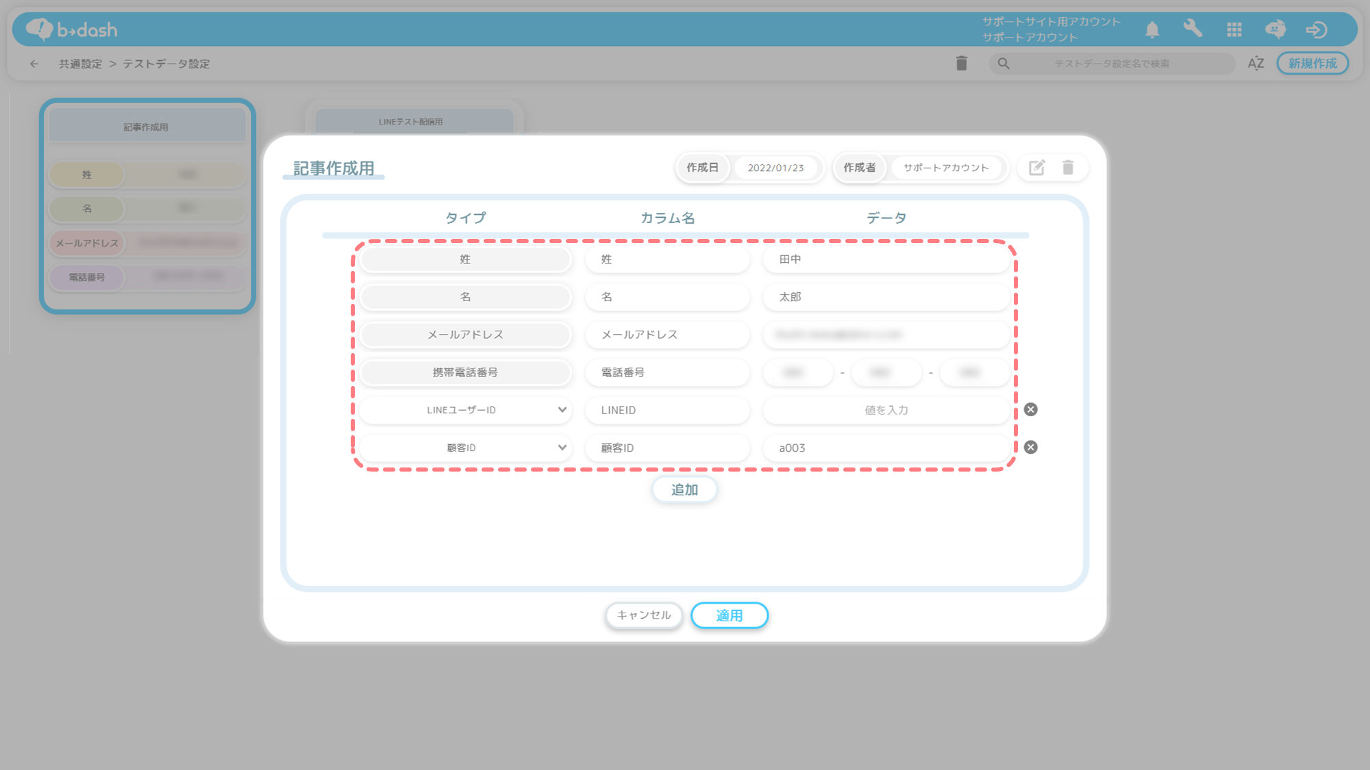Click the テストデータ設定 breadcrumb
The image size is (1370, 770).
(166, 64)
